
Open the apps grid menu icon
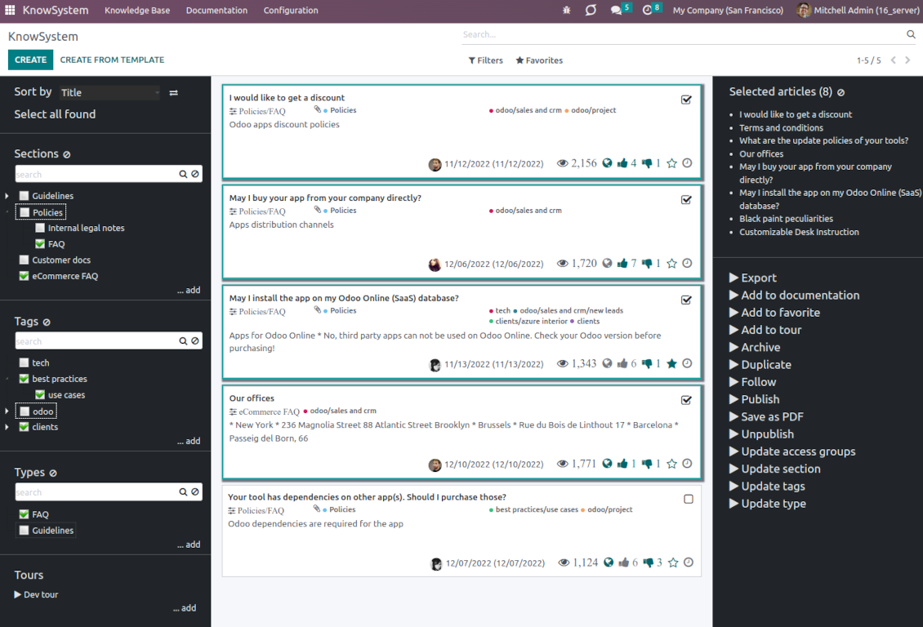click(10, 10)
